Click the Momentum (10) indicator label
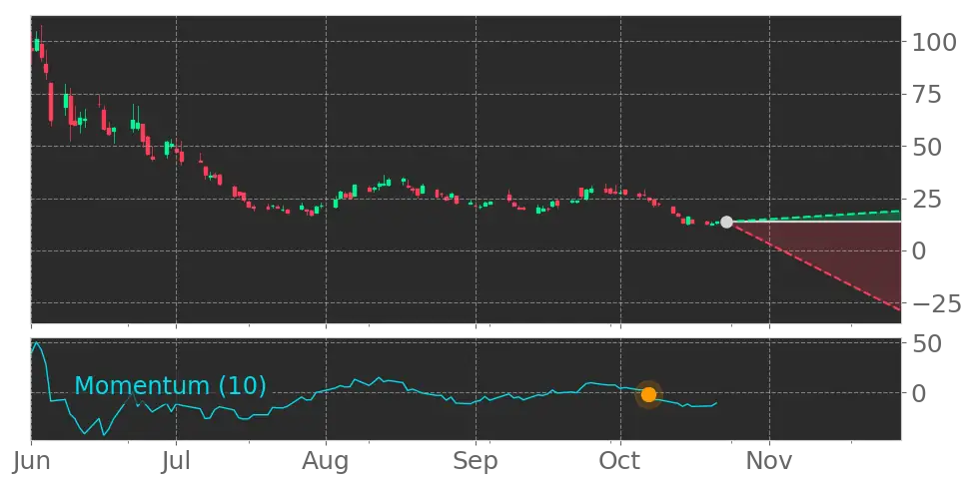The height and width of the screenshot is (485, 971). (x=170, y=386)
